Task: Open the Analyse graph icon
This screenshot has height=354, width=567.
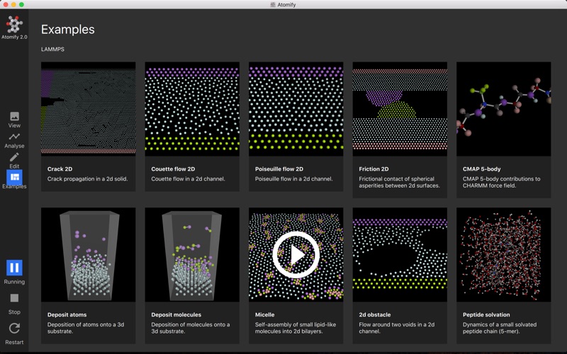Action: 14,137
